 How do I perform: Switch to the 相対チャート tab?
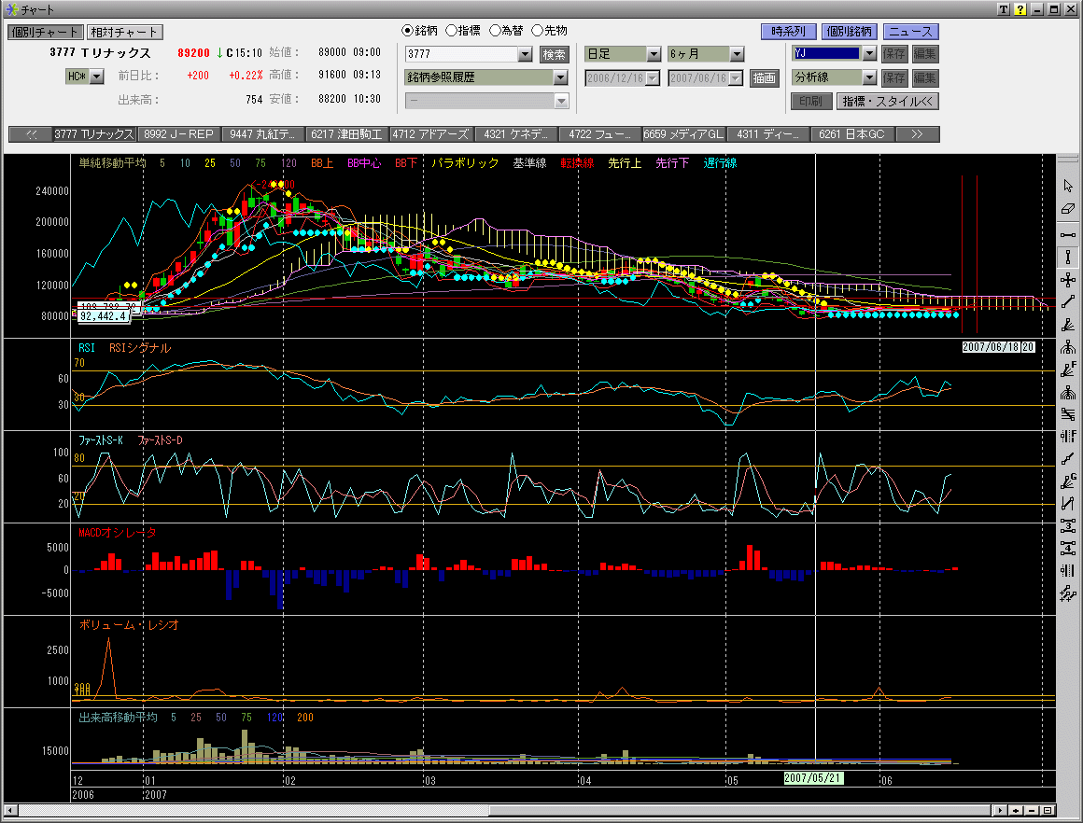(x=125, y=33)
